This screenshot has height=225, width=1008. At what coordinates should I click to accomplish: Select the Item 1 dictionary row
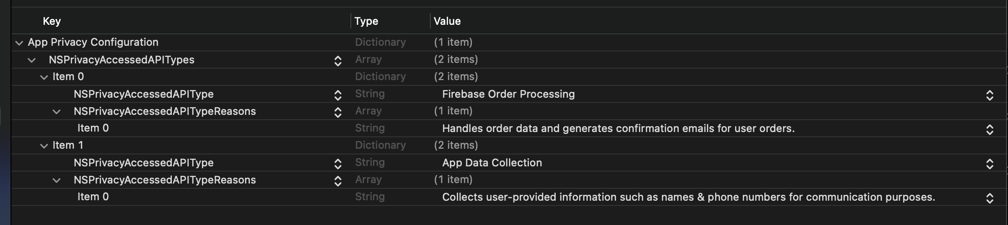tap(68, 145)
